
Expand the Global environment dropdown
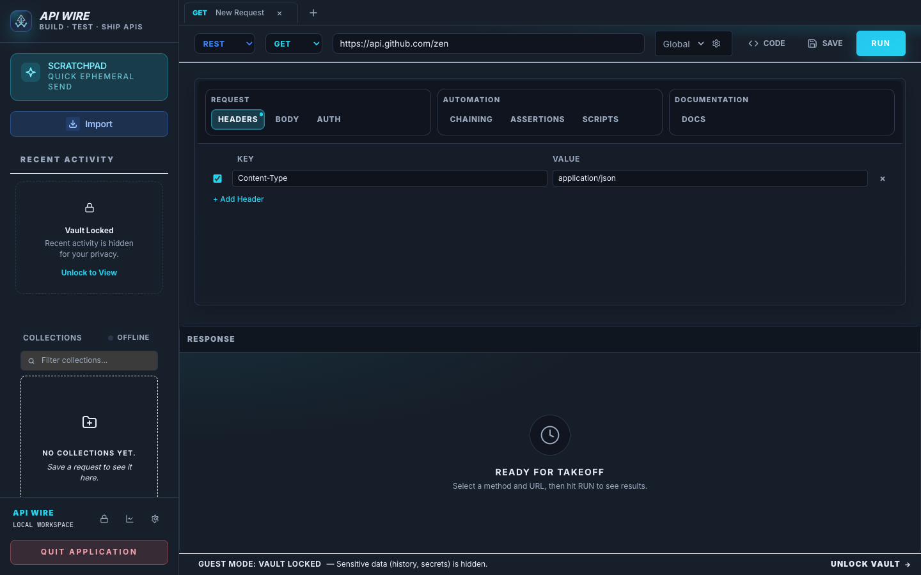(x=682, y=43)
